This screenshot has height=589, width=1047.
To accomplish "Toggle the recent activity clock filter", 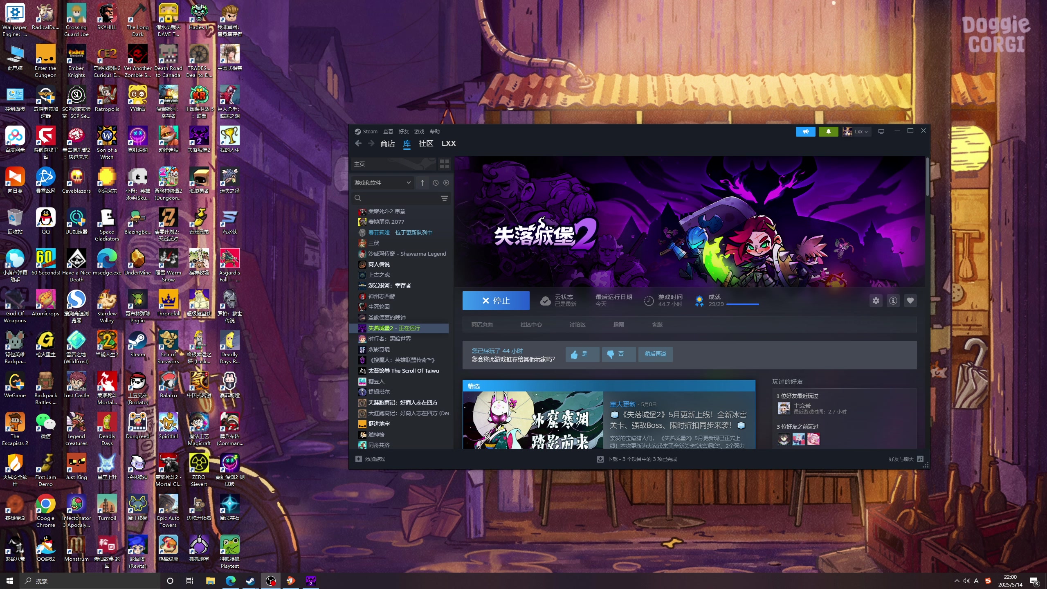I will point(436,183).
